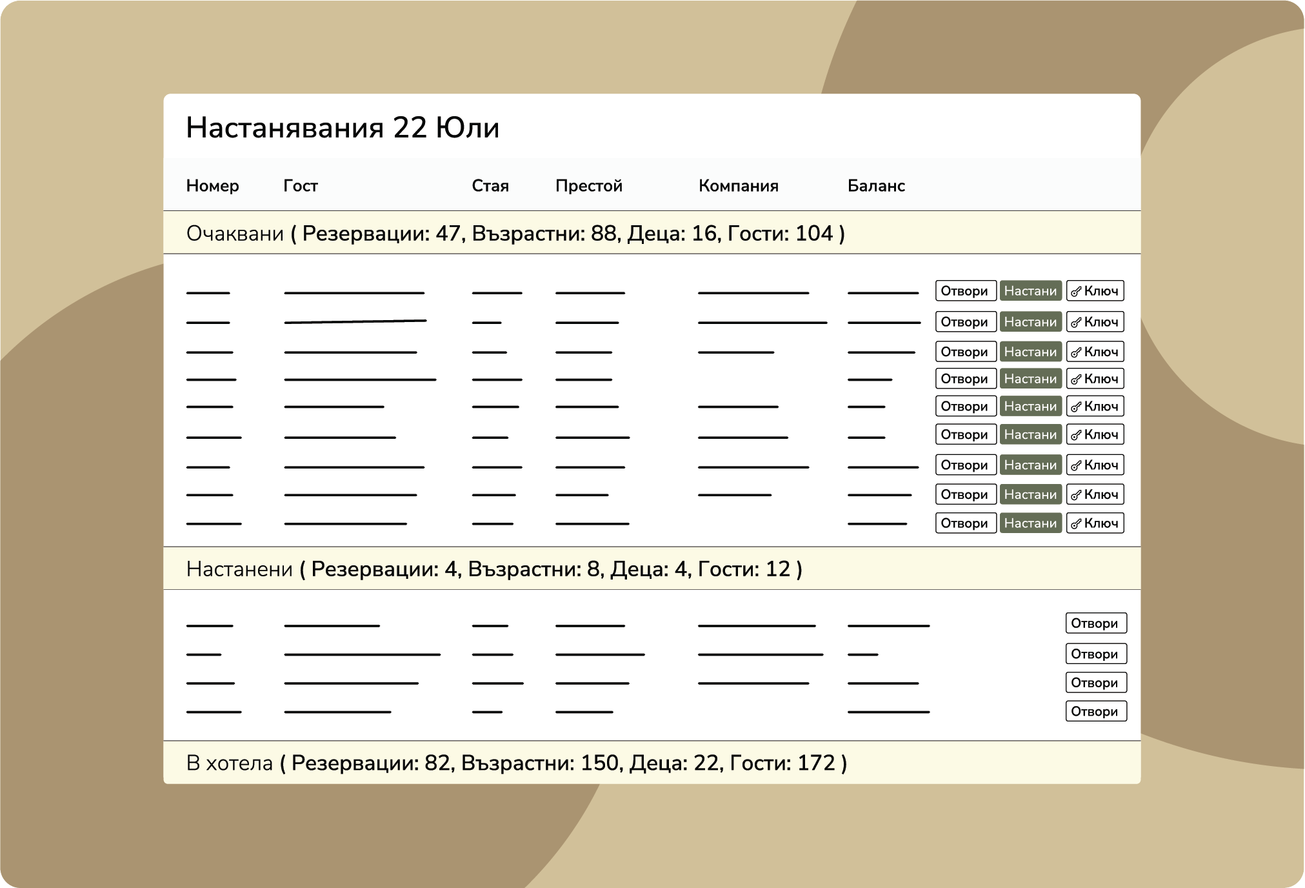Click Настани in the fifth expected row

pos(1030,407)
